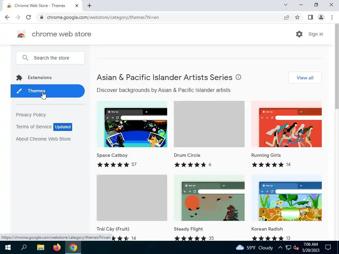The width and height of the screenshot is (339, 254).
Task: Click the Search the store field
Action: click(x=50, y=58)
